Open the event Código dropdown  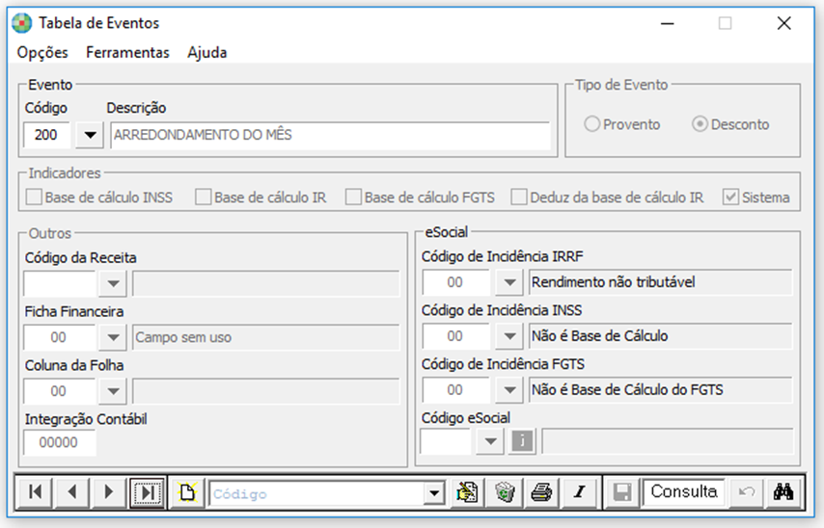(90, 136)
